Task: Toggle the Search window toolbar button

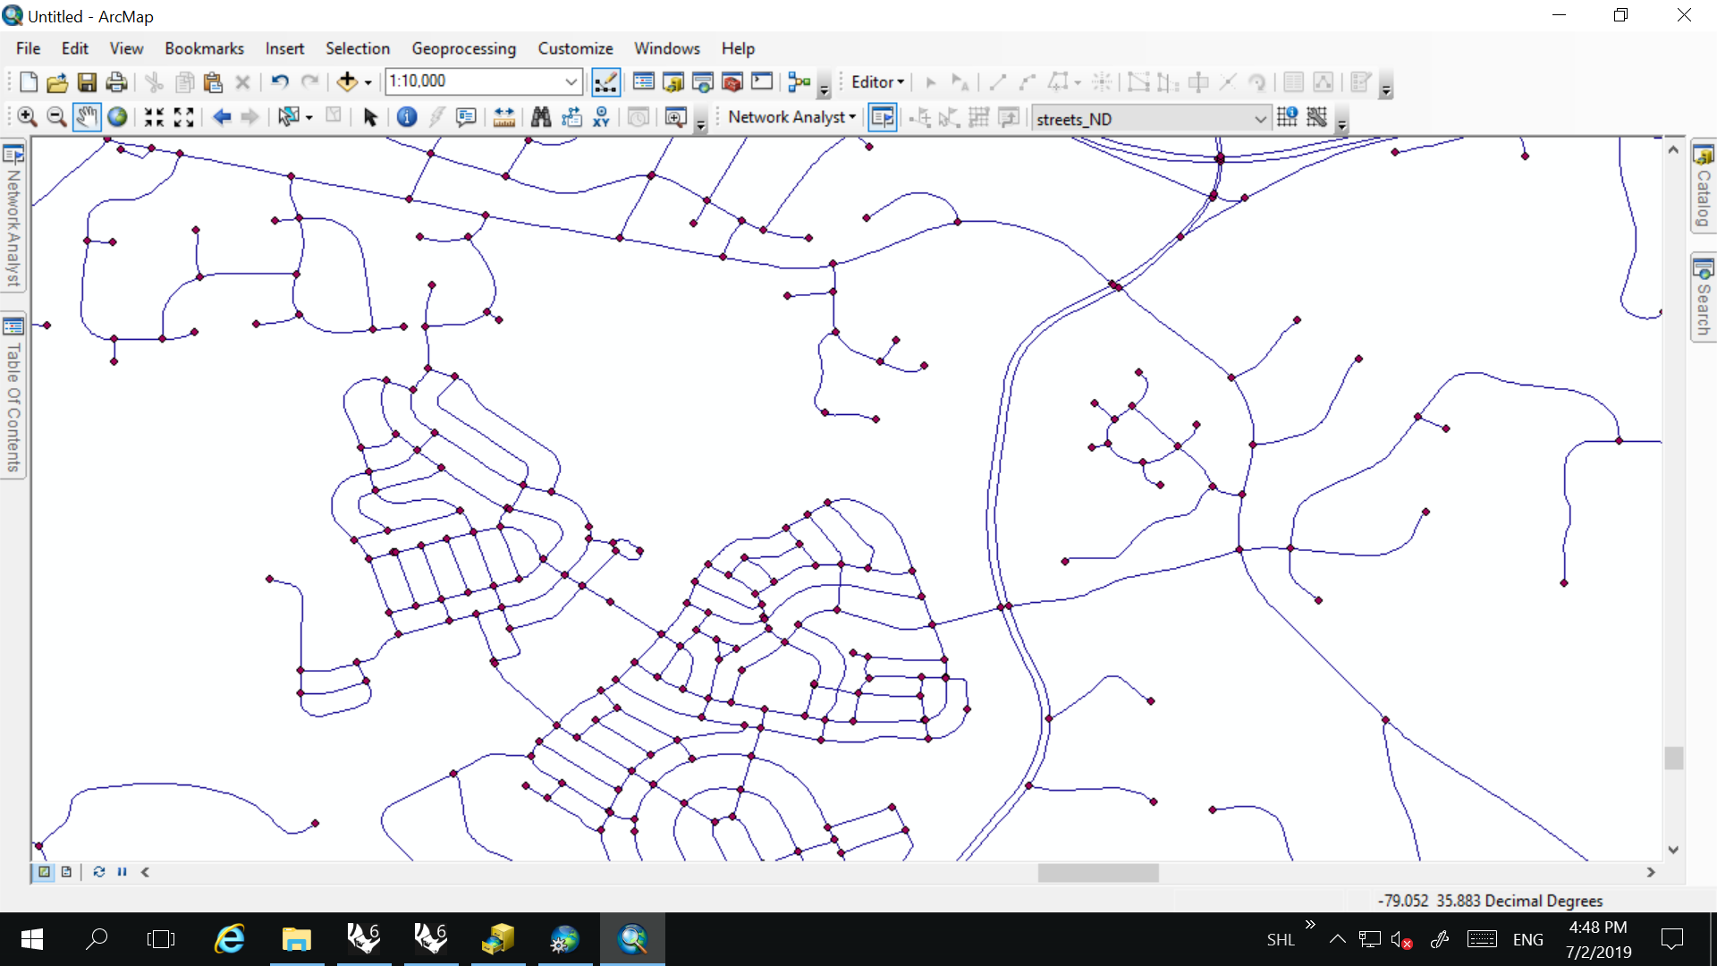Action: click(703, 82)
